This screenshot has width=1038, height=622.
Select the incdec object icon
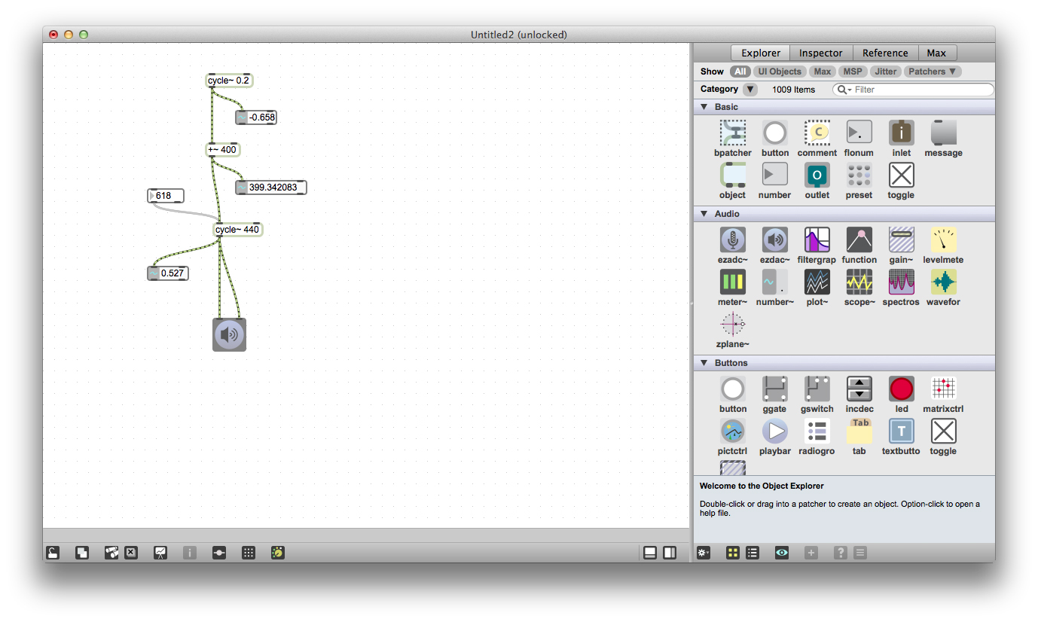(859, 389)
